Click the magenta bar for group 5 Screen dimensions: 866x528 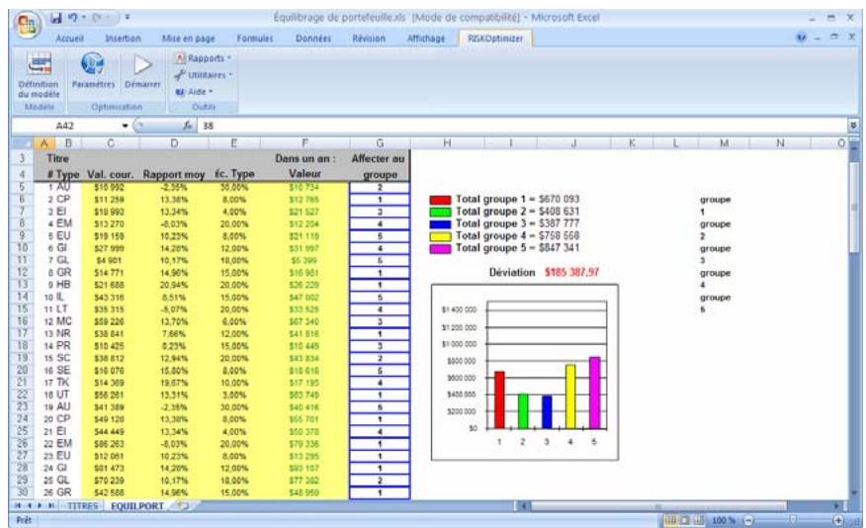(594, 393)
